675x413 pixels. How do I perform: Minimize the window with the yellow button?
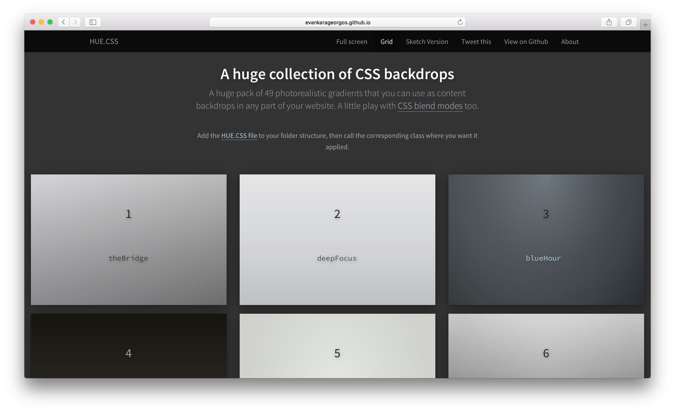[41, 22]
